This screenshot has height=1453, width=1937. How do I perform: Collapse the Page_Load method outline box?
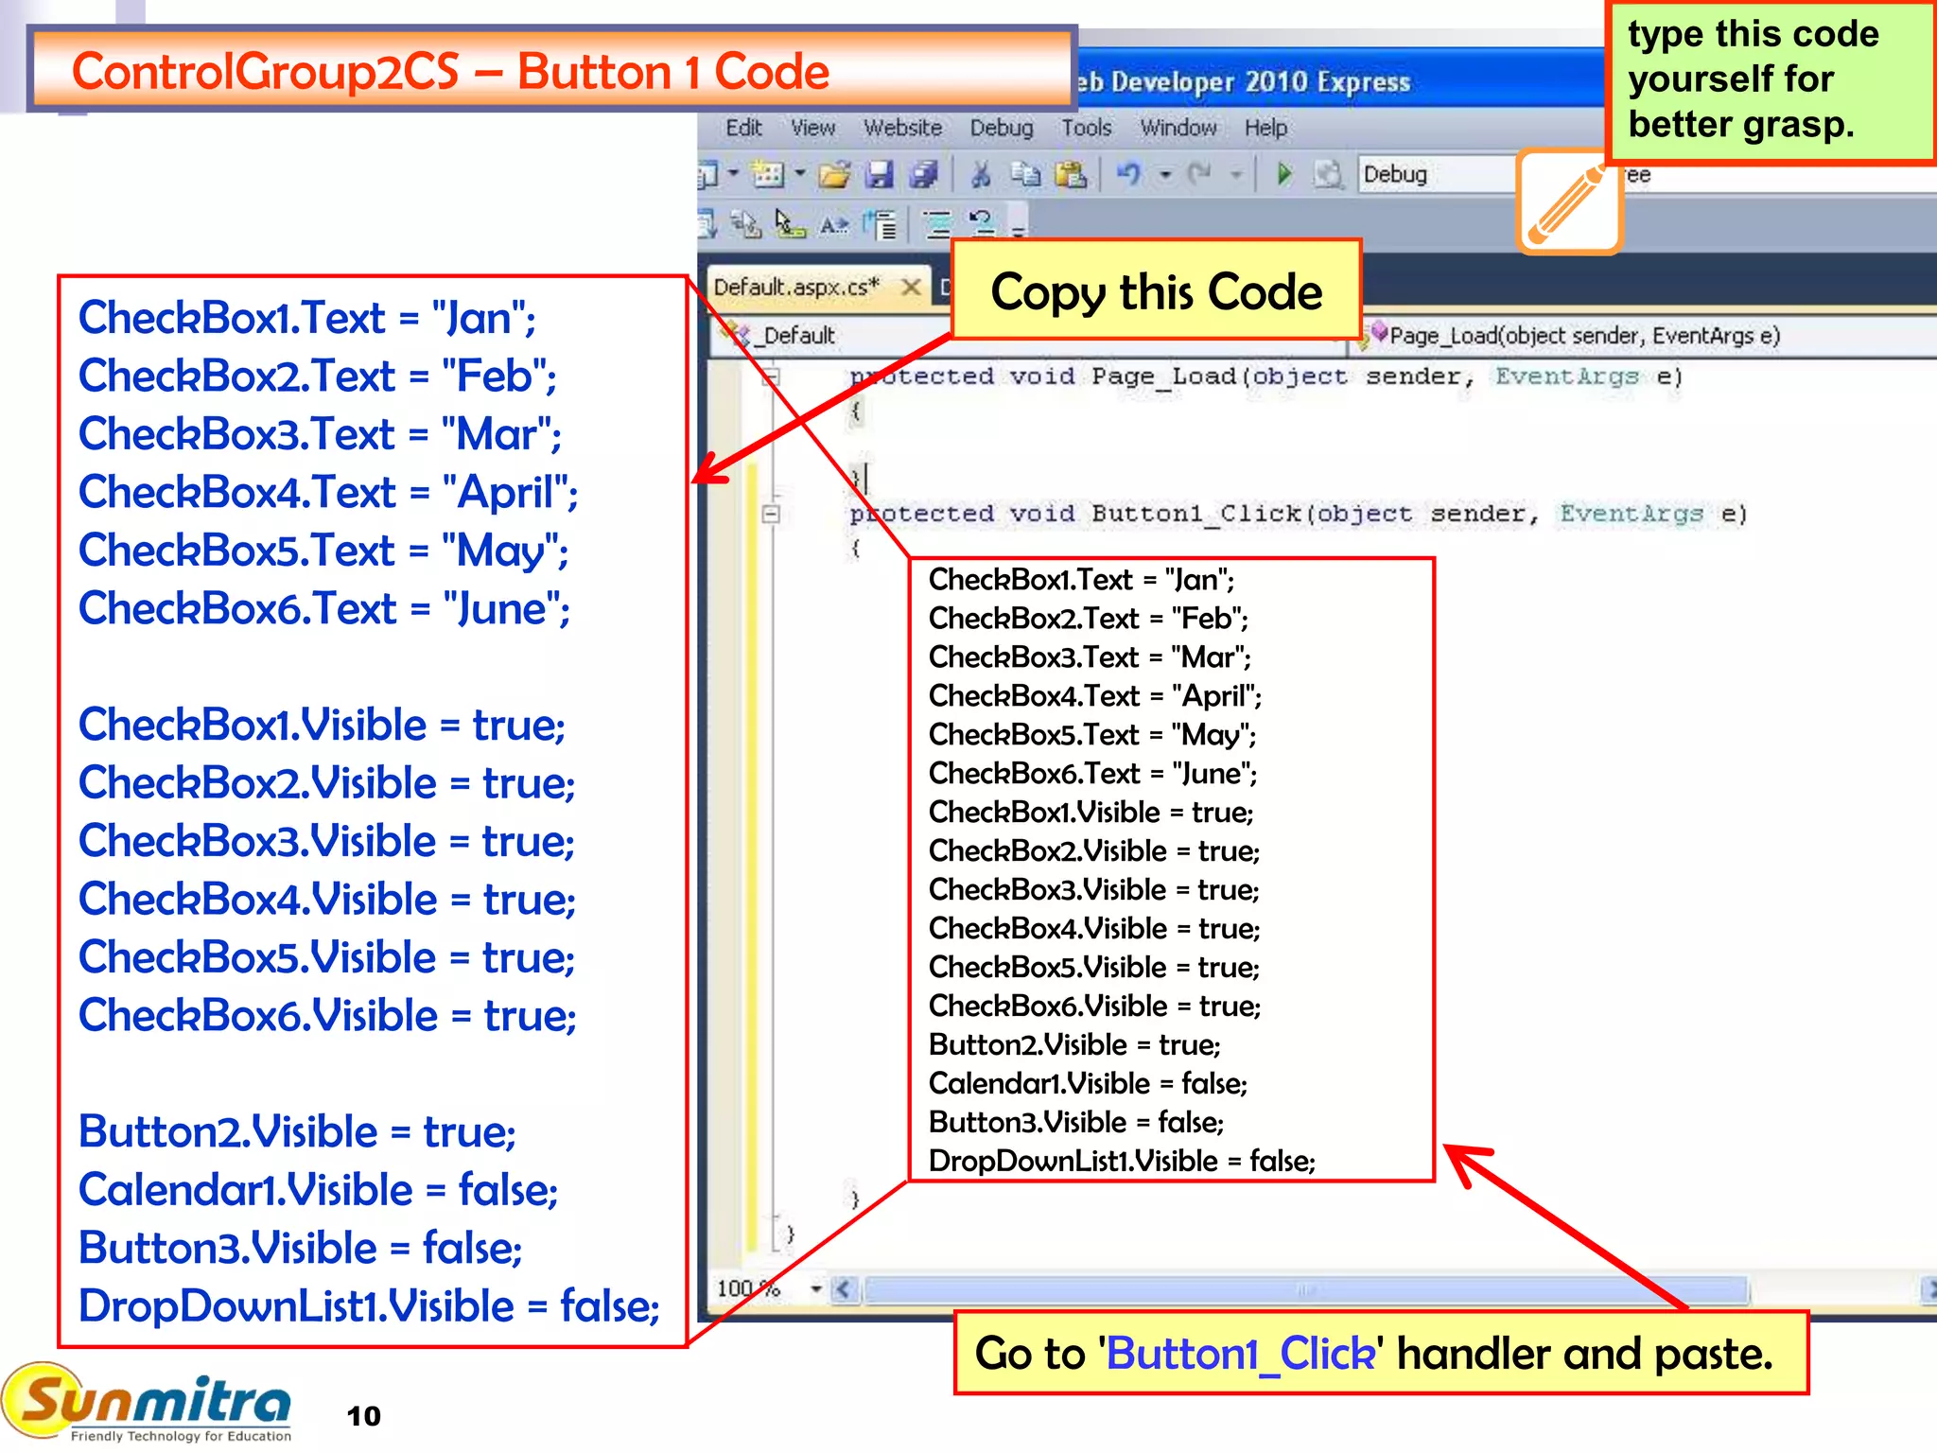(772, 377)
